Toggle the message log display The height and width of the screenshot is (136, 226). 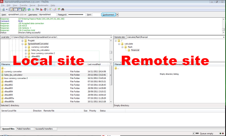[x=11, y=9]
